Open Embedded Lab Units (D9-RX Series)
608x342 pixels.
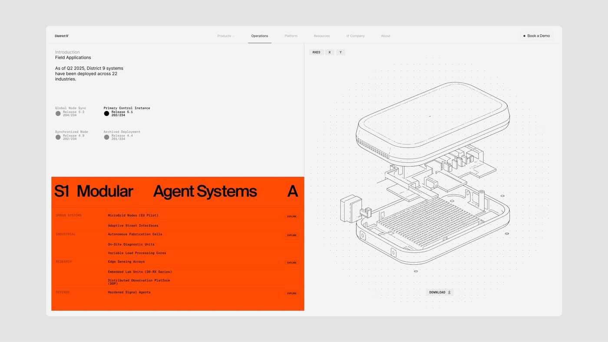(140, 272)
